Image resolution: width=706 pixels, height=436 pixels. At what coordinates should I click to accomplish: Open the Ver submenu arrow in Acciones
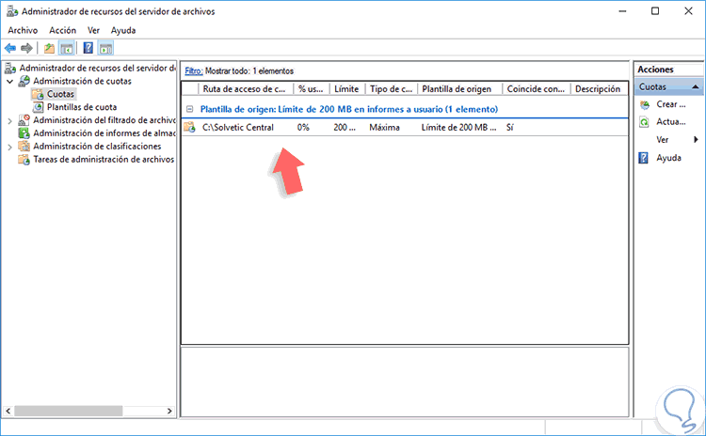tap(696, 140)
